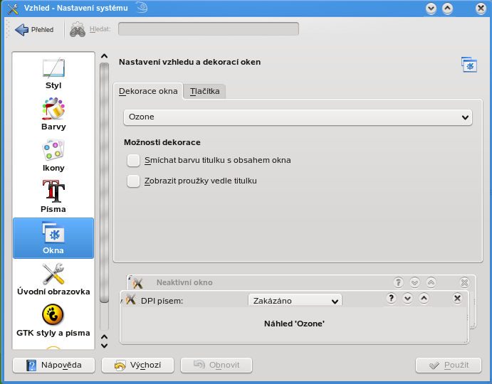The width and height of the screenshot is (492, 384).
Task: Click the app icon in Neaktivní okno title
Action: [x=137, y=283]
